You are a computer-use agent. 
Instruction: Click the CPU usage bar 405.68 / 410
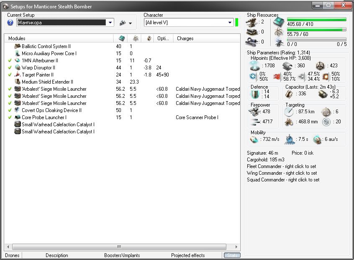tap(316, 20)
